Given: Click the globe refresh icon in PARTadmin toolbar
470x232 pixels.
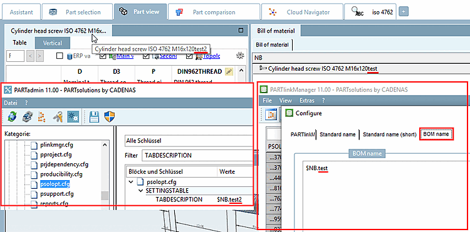Looking at the screenshot, I should pos(13,116).
